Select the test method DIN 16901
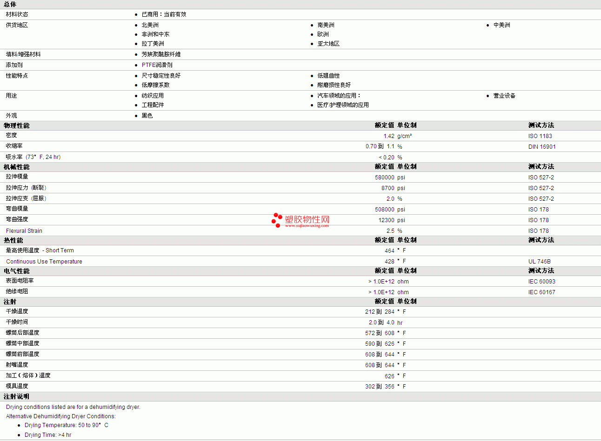This screenshot has height=441, width=601. pyautogui.click(x=542, y=147)
